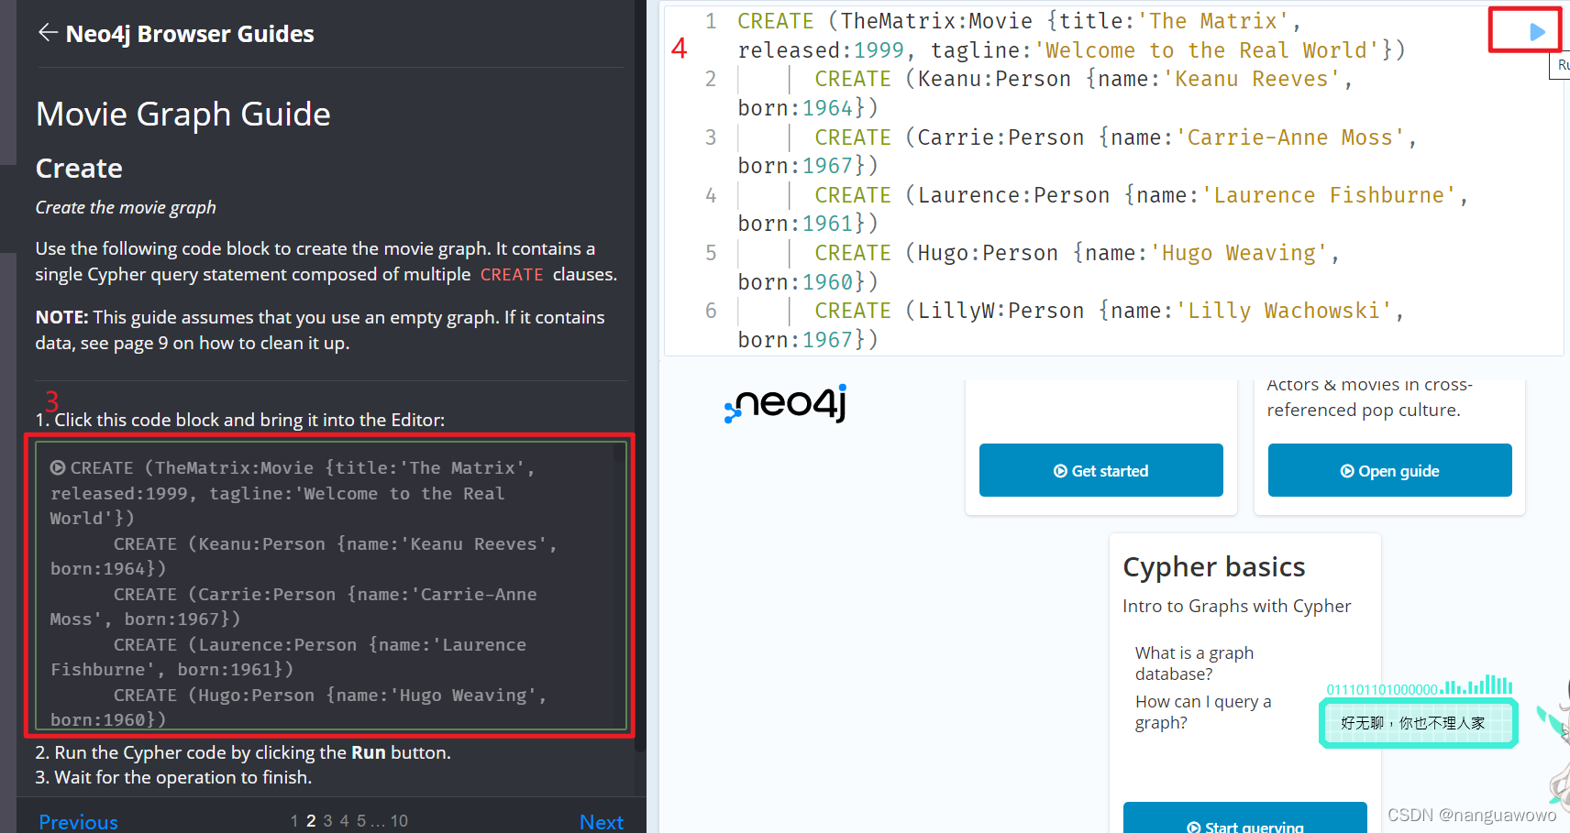Click editor line 1 CREATE TheMatrix statement

(x=1071, y=36)
